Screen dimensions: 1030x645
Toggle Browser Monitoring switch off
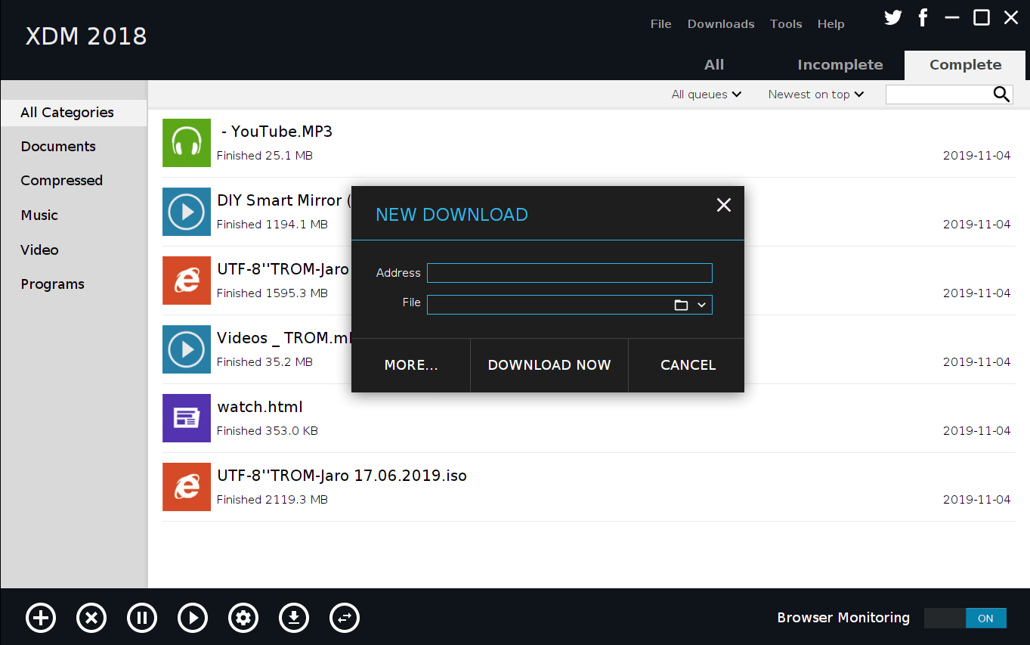965,618
